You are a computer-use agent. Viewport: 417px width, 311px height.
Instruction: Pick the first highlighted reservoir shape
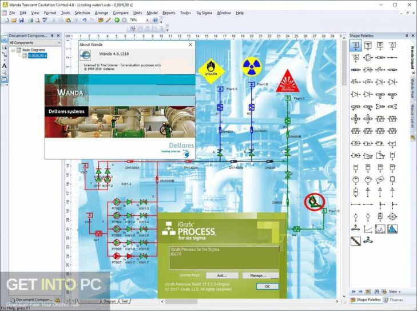tap(356, 45)
